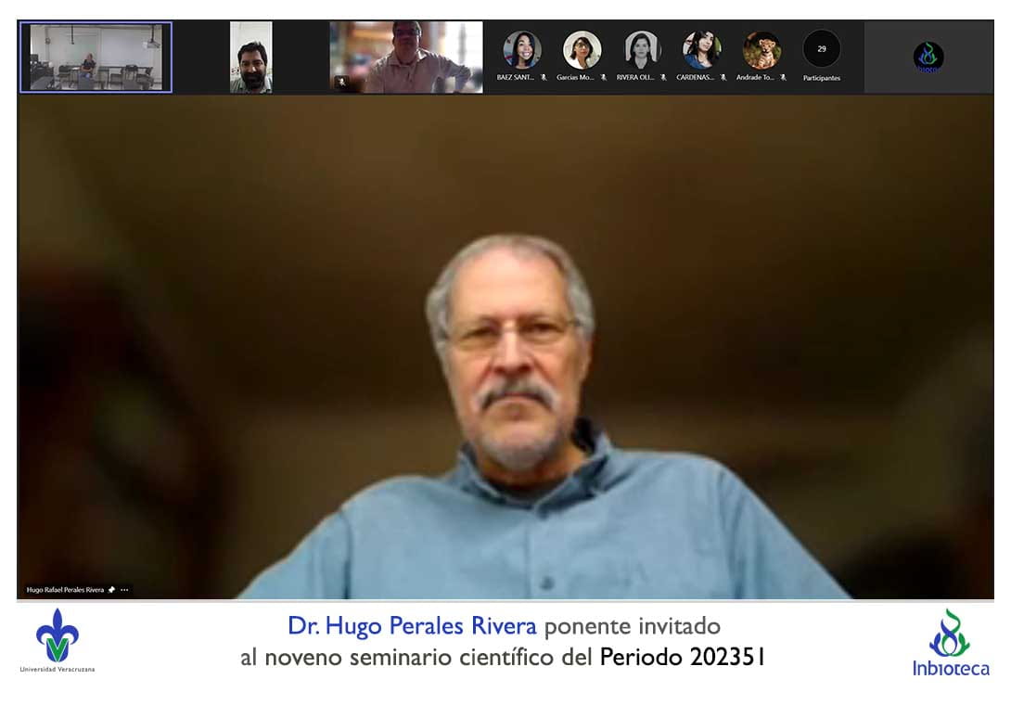
Task: Select the man in white shirt thumbnail
Action: click(x=406, y=58)
